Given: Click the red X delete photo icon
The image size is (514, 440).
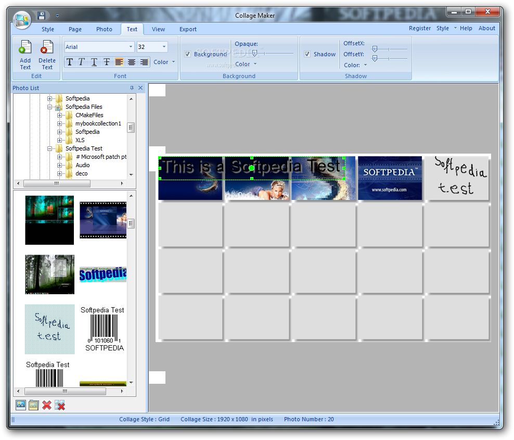Looking at the screenshot, I should [x=47, y=405].
